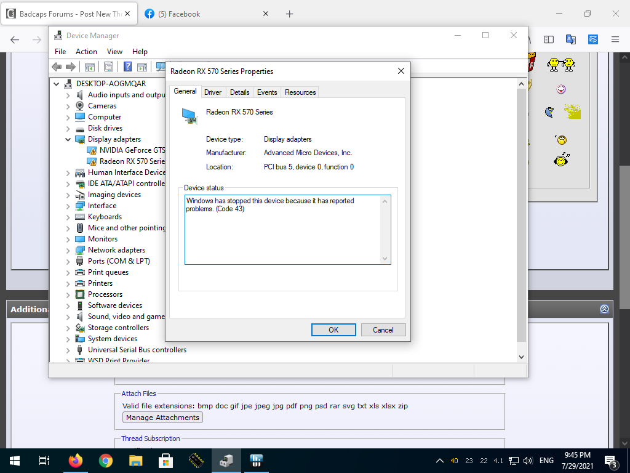
Task: Open Chrome from the taskbar
Action: tap(106, 460)
